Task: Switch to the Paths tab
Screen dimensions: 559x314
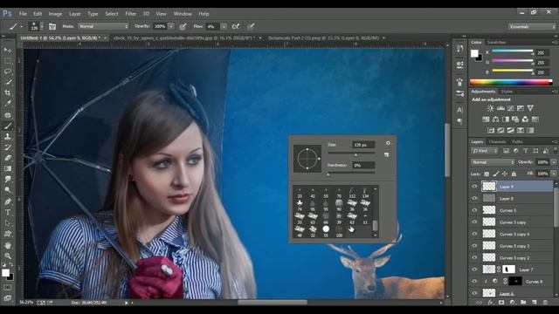Action: pos(517,141)
